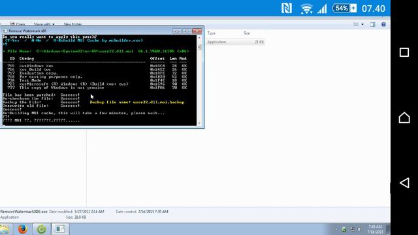Viewport: 418px width, 235px height.
Task: Toggle the Explorer preview pane icon
Action: (x=372, y=24)
